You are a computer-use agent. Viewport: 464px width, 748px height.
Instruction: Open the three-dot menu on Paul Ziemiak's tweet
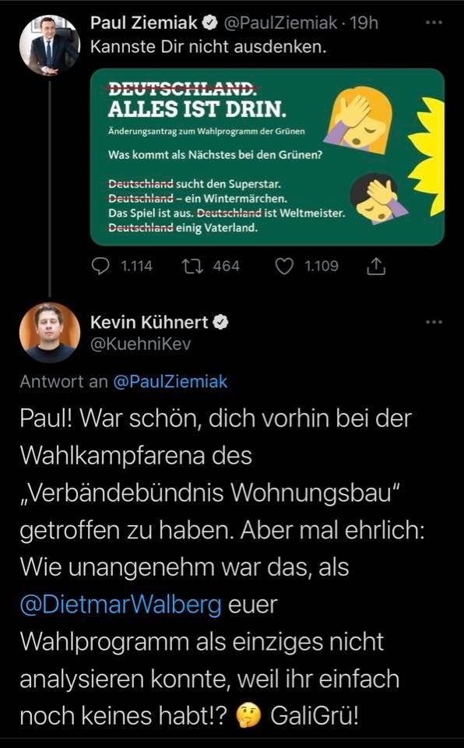click(x=434, y=23)
